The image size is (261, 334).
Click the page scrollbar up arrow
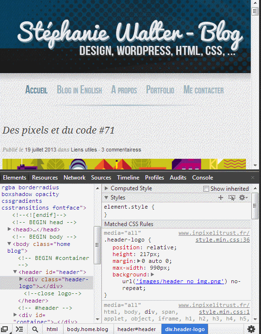coord(255,2)
